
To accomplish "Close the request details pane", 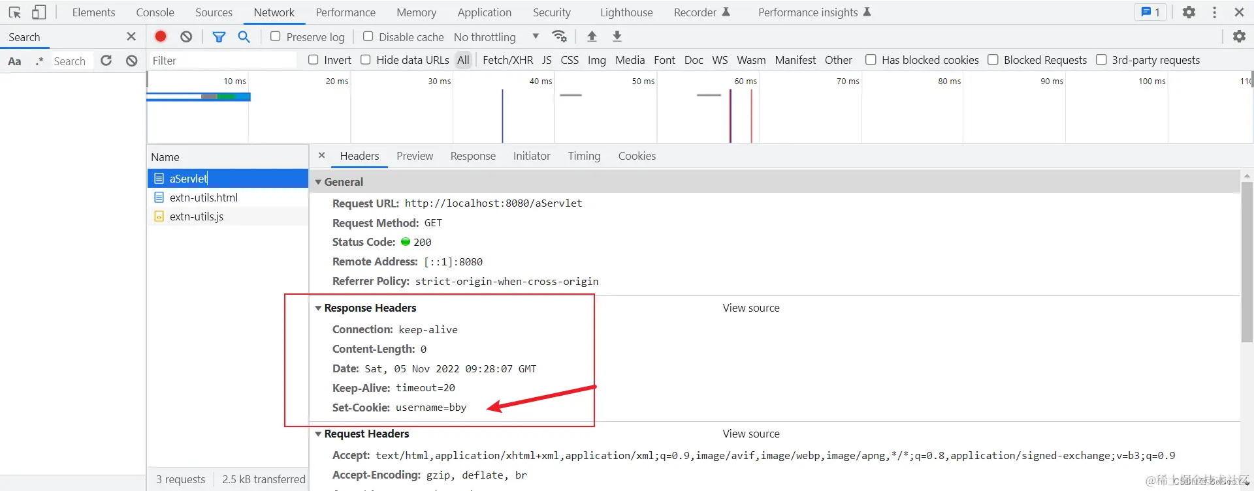I will 321,155.
